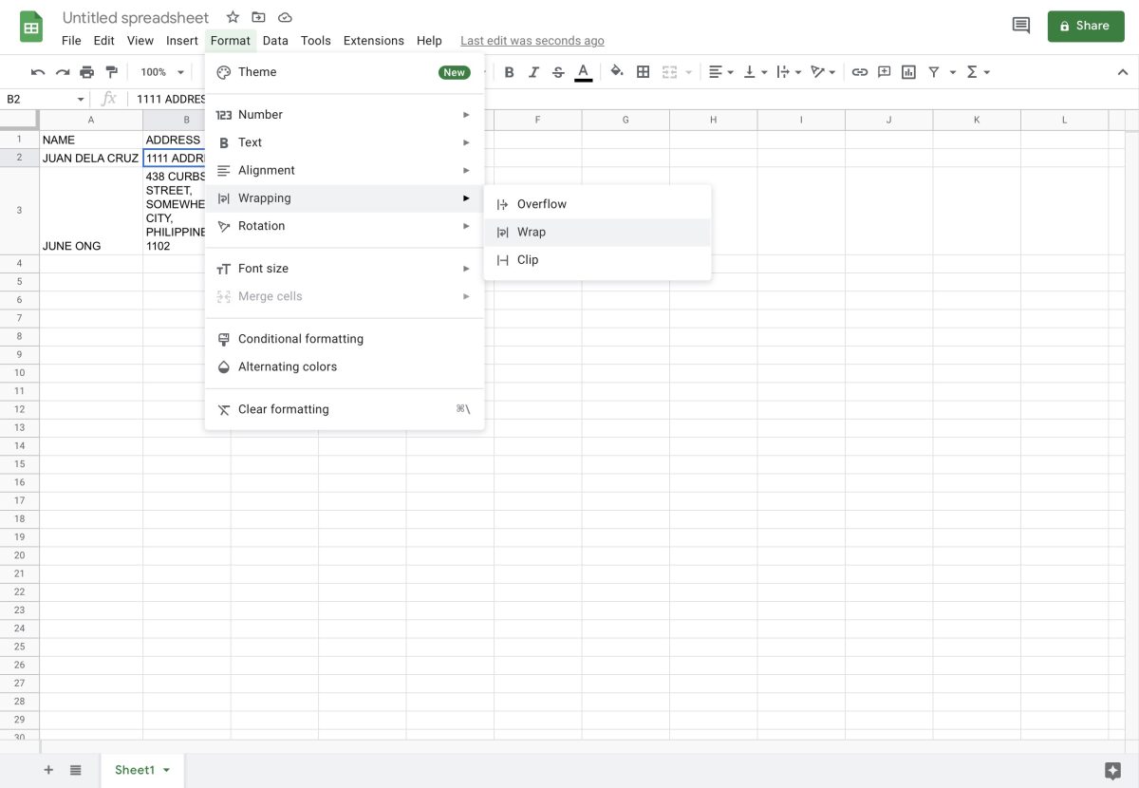Viewport: 1139px width, 788px height.
Task: Choose Clip text wrapping option
Action: 528,259
